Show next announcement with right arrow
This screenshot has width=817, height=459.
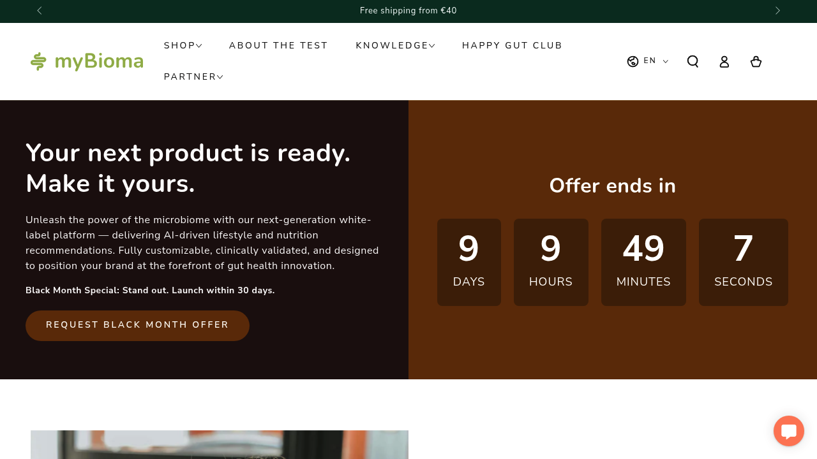777,11
